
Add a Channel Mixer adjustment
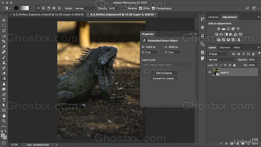tap(236, 34)
